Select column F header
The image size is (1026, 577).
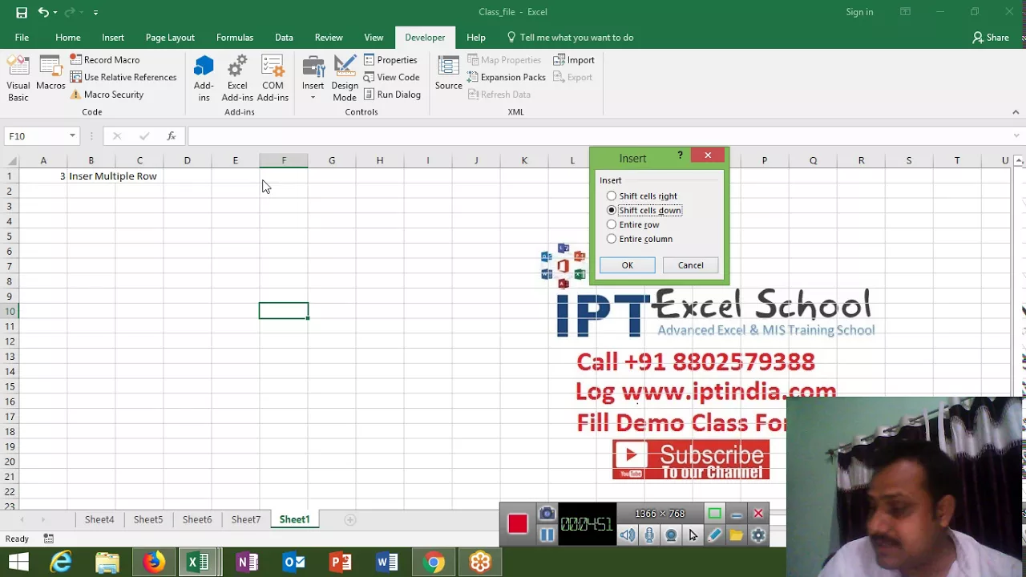[x=284, y=161]
